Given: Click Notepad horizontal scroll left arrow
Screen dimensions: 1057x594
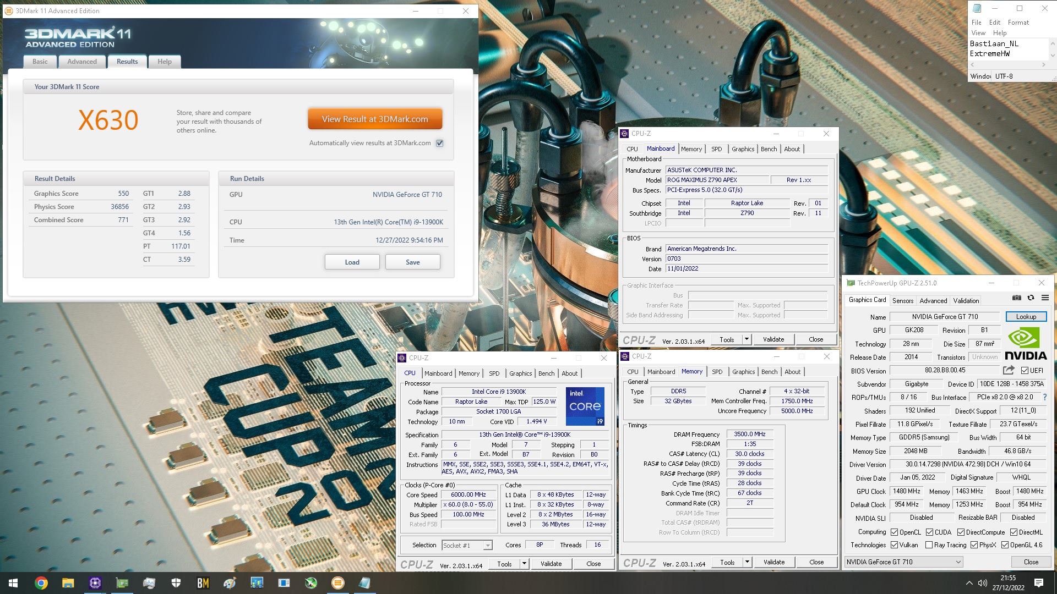Looking at the screenshot, I should (x=972, y=65).
